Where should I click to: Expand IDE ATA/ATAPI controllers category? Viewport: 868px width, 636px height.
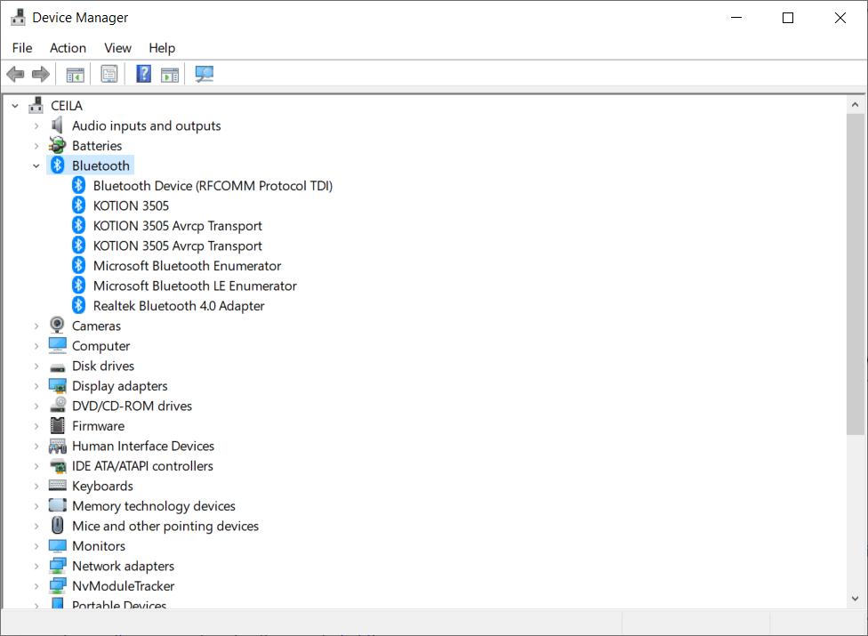pos(36,466)
